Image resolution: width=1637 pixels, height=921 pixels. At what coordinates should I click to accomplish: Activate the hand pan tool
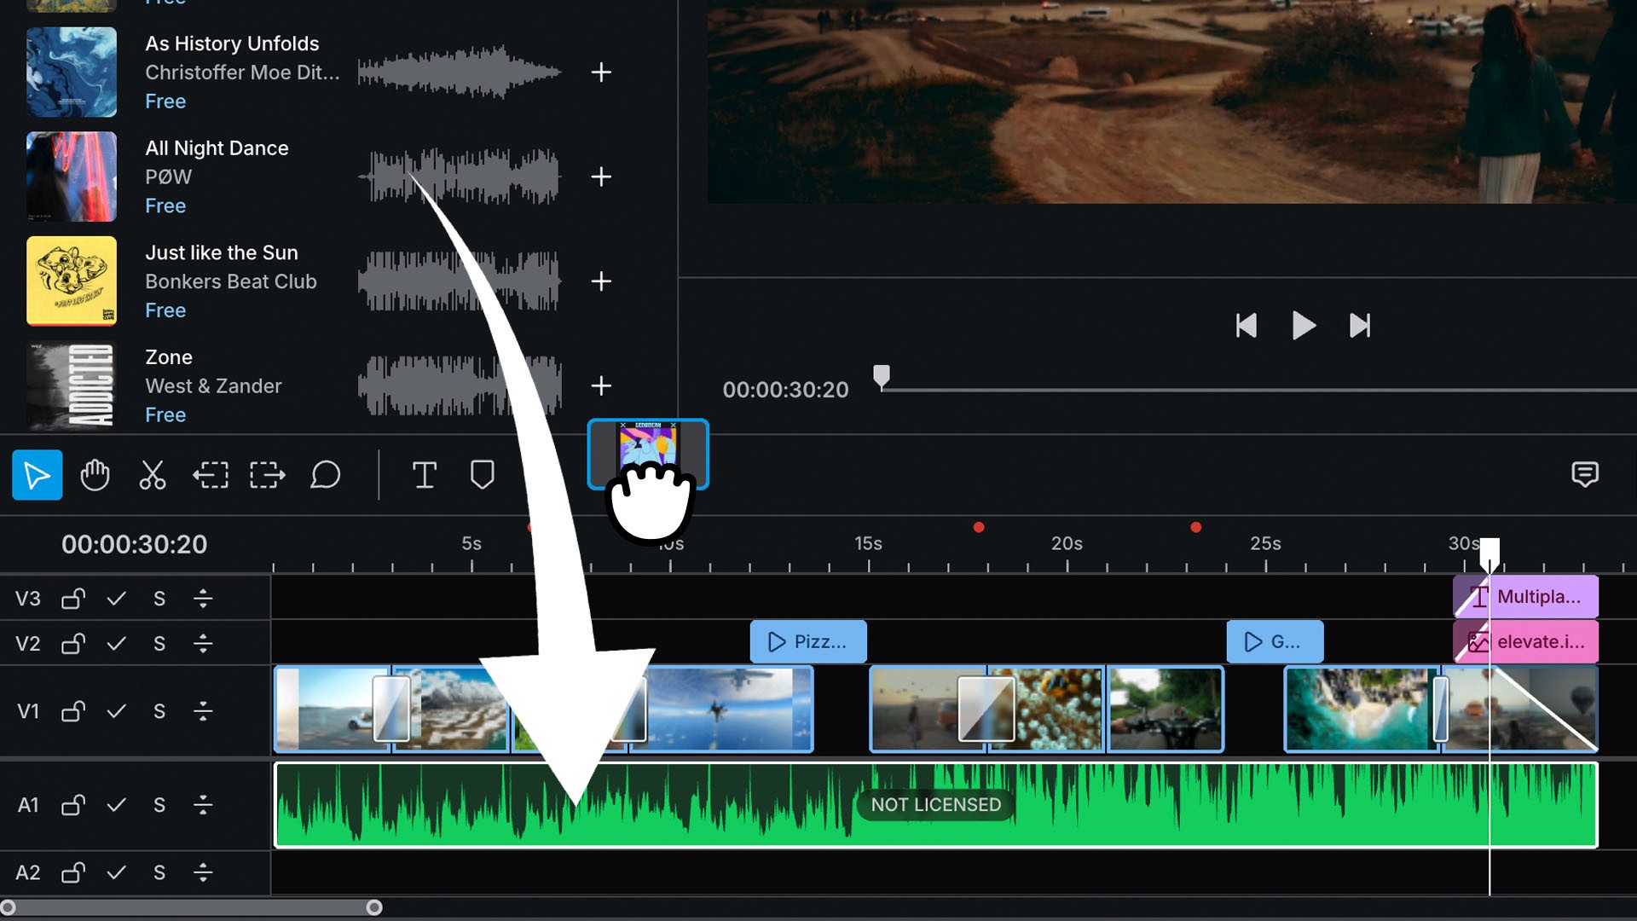95,475
